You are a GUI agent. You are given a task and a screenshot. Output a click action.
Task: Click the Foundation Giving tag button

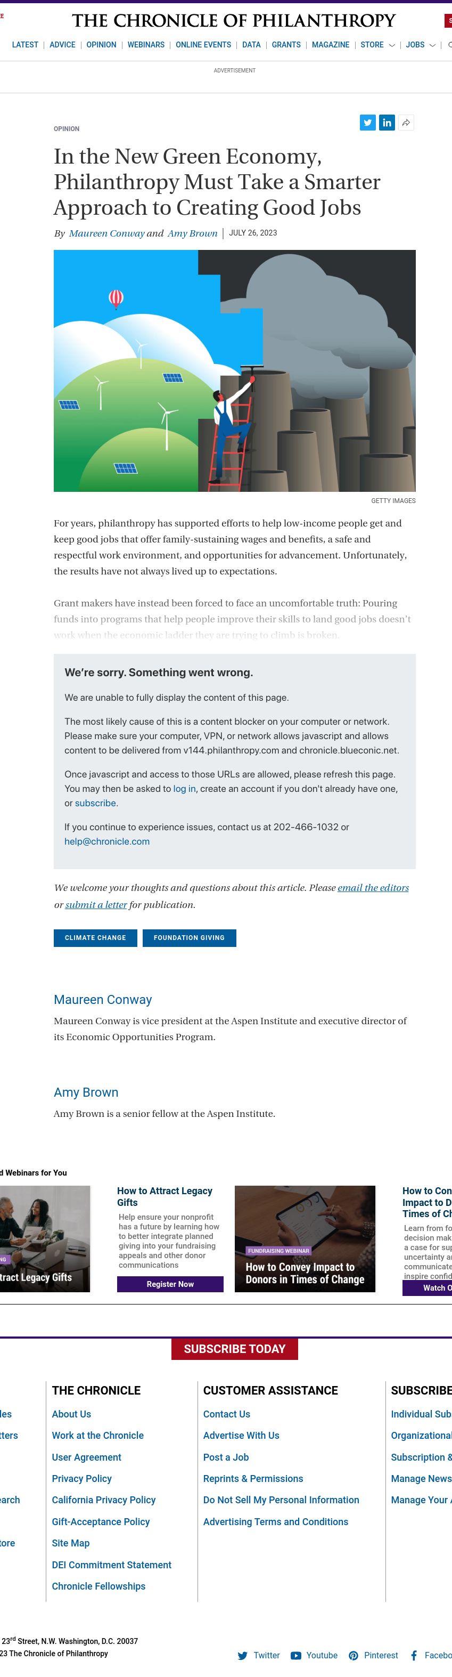[189, 937]
